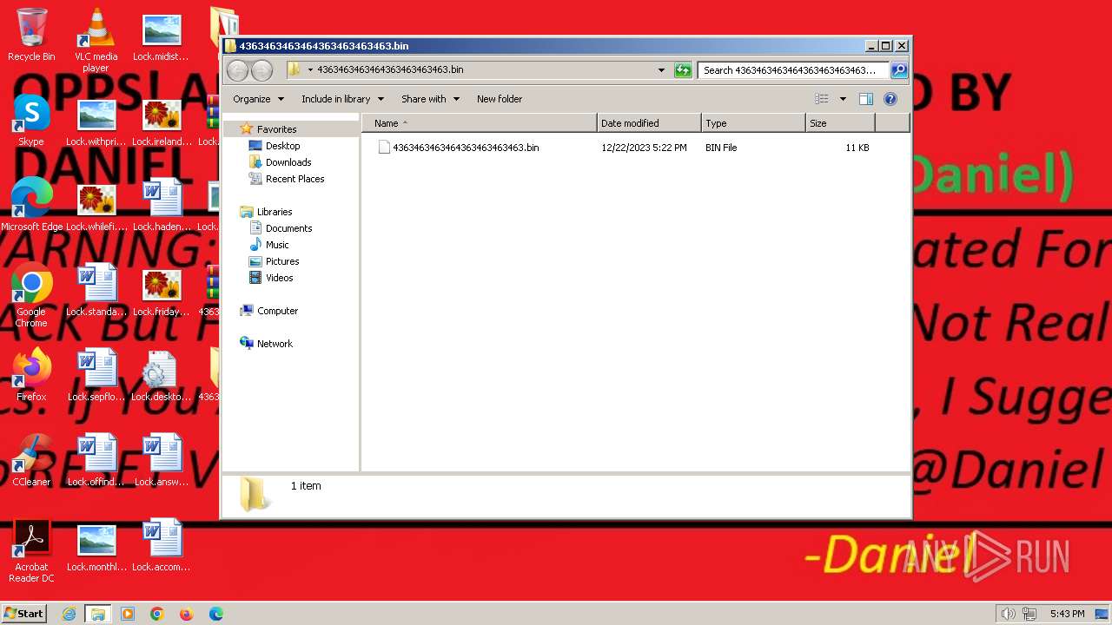Select Lock.standa... Word document
The height and width of the screenshot is (625, 1112).
point(96,291)
